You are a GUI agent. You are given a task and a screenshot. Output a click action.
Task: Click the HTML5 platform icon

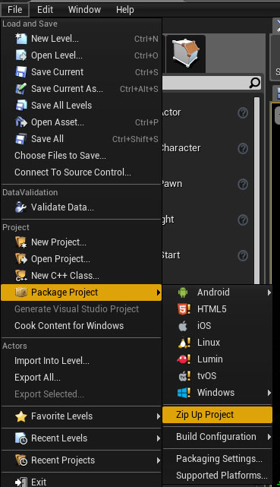pos(184,309)
